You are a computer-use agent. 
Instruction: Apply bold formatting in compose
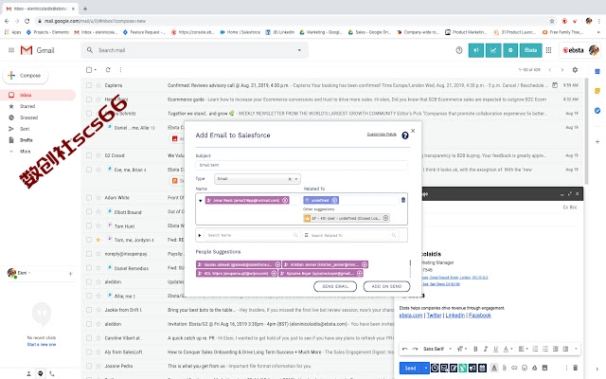point(475,349)
